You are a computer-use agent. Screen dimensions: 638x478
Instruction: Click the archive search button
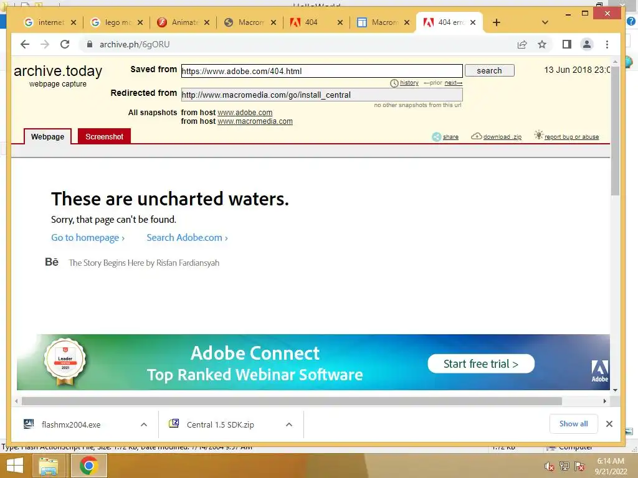[x=490, y=70]
